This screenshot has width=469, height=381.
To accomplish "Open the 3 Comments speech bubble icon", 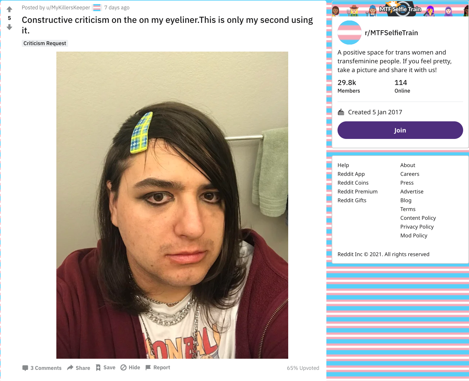I will [25, 368].
